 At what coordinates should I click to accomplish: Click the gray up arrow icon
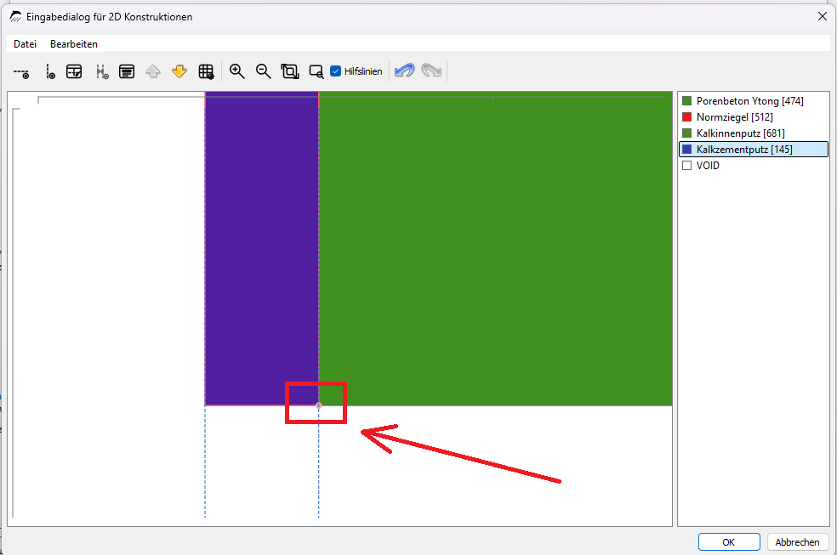click(x=153, y=71)
